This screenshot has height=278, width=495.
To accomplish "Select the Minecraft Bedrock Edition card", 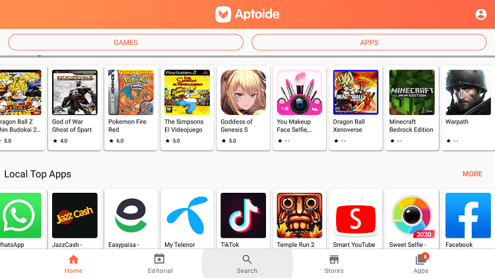I will tap(412, 108).
